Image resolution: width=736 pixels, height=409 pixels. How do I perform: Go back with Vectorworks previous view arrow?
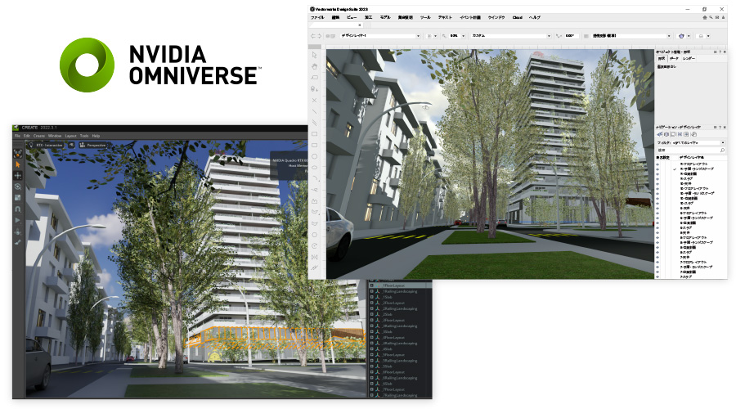point(313,36)
